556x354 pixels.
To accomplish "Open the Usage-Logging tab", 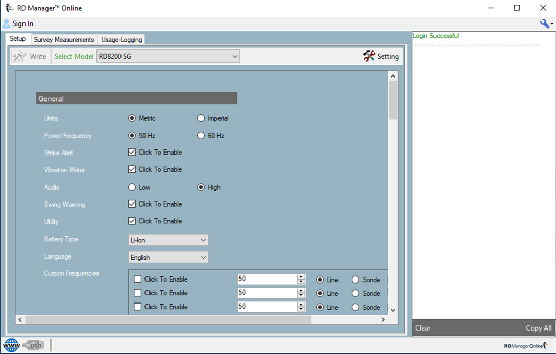I will coord(122,39).
